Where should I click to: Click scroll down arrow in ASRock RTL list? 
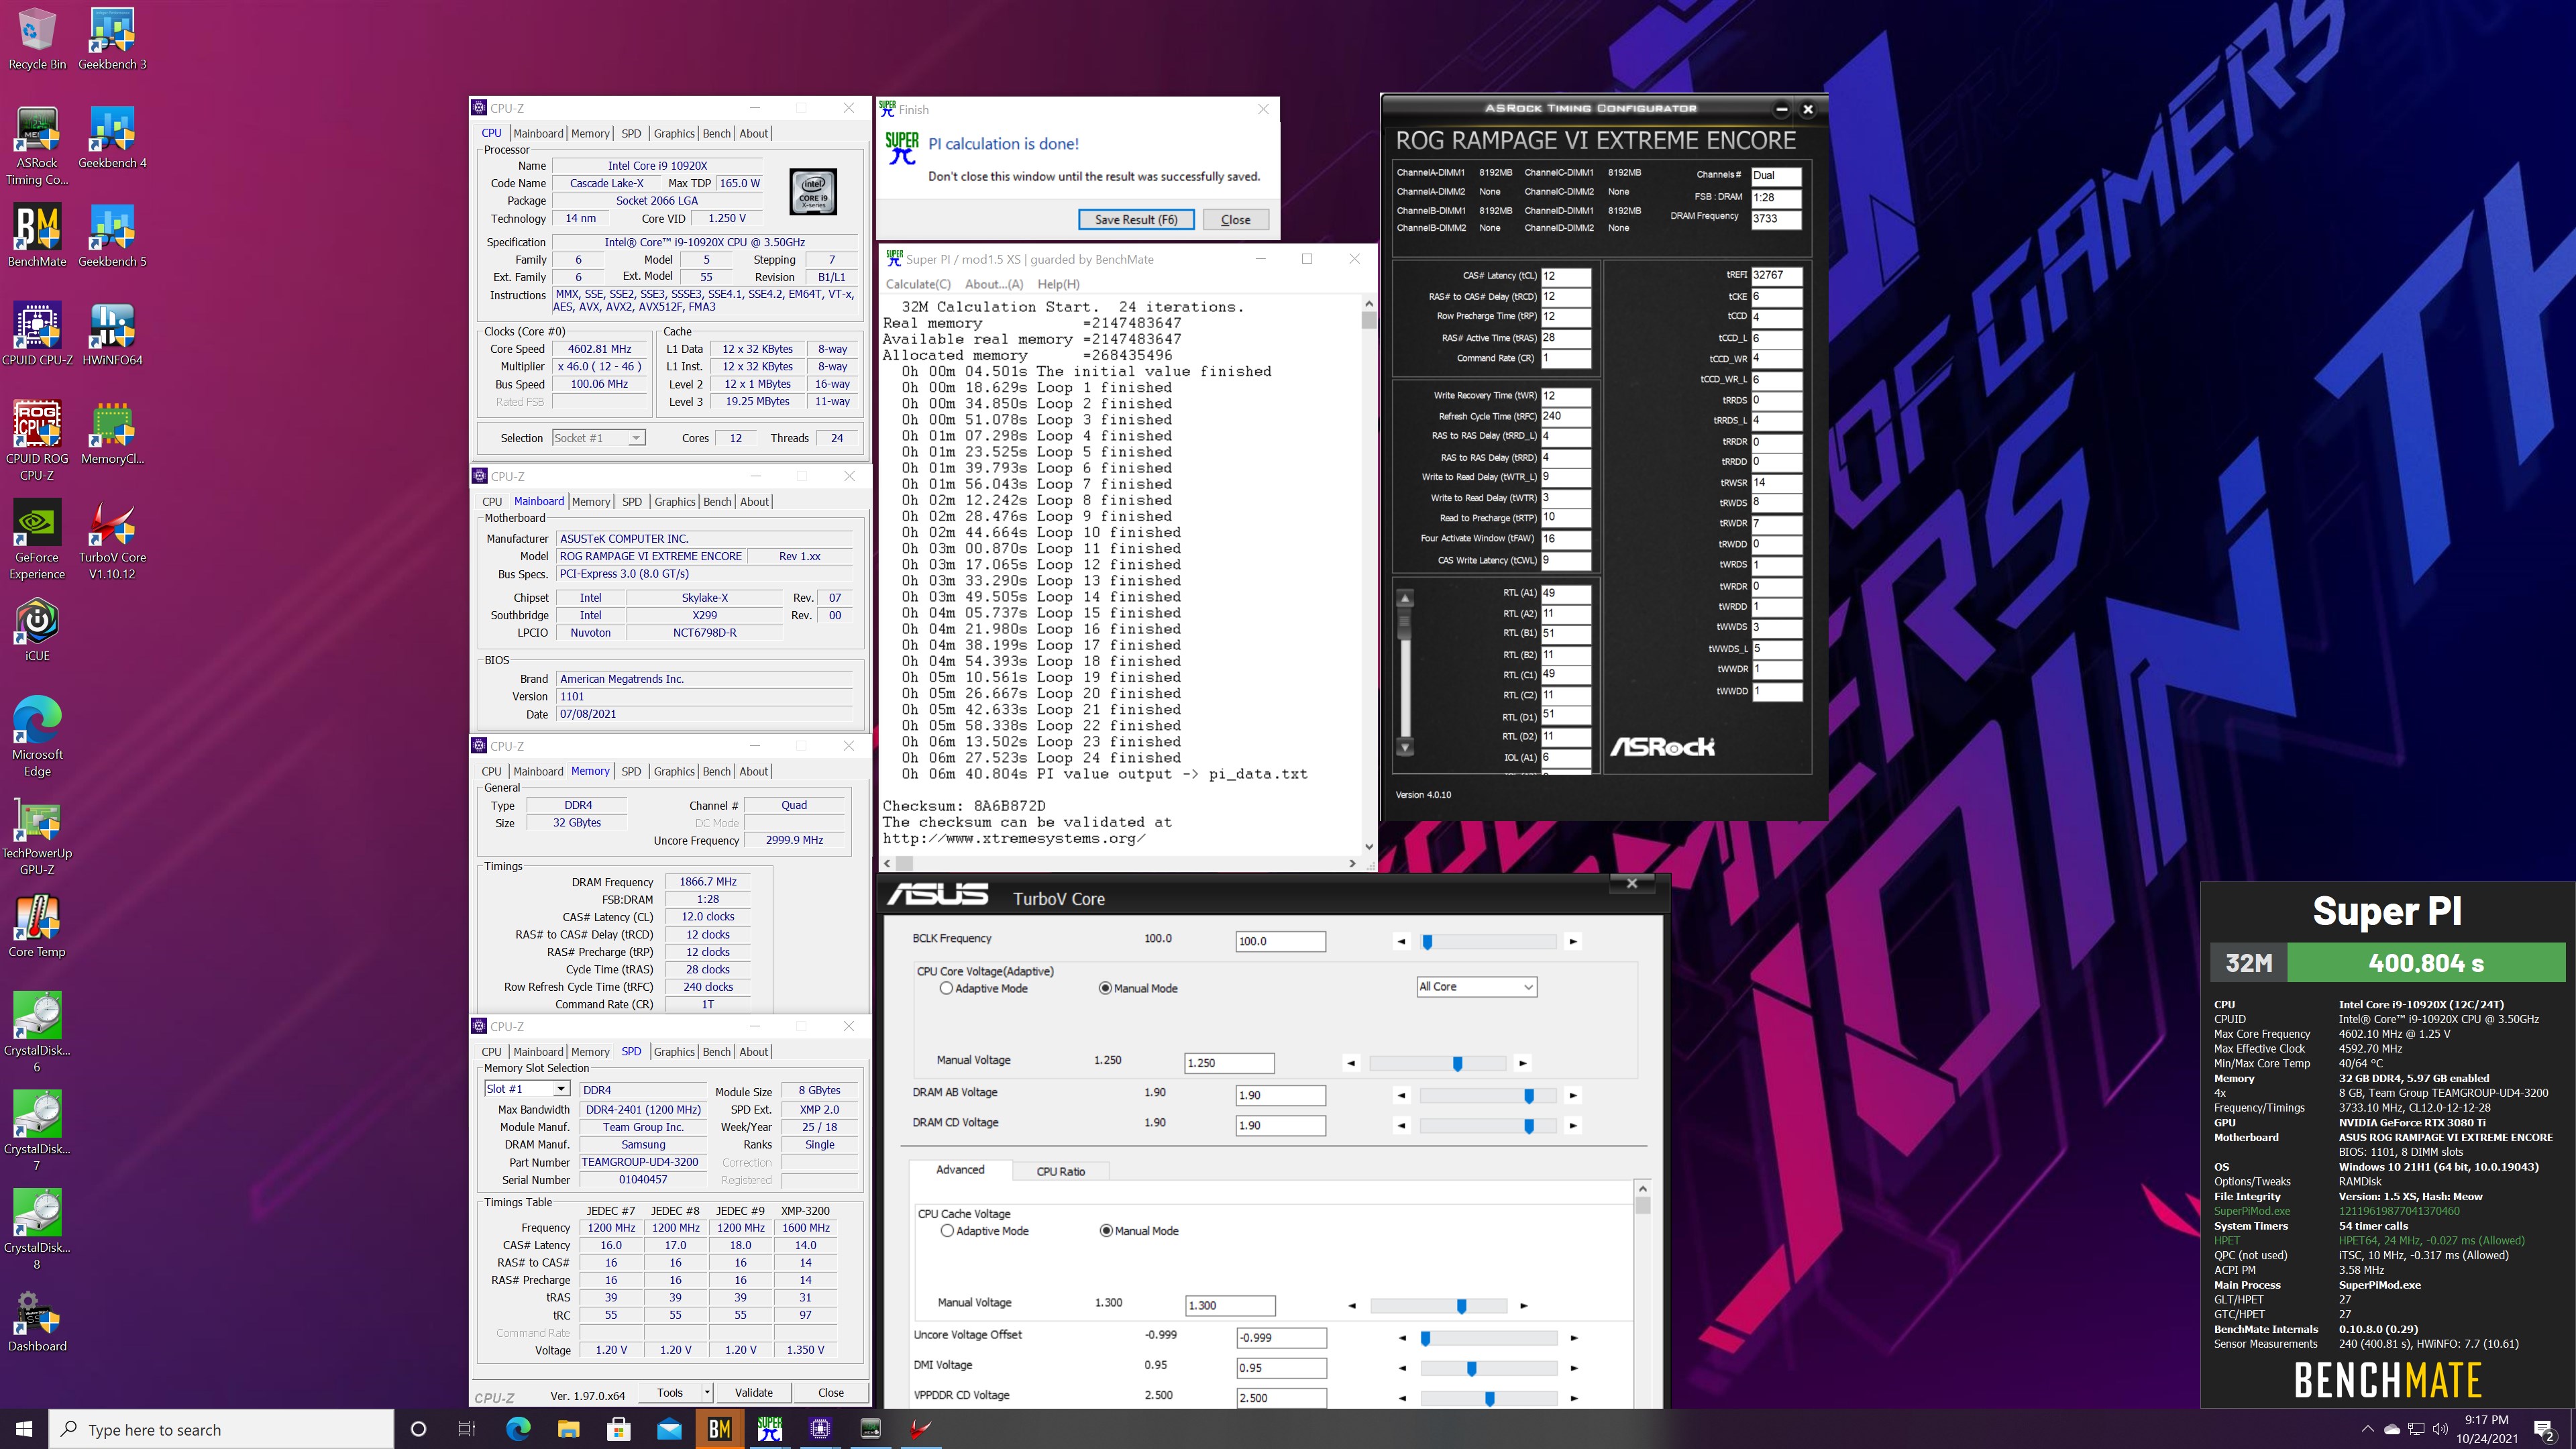pos(1405,747)
